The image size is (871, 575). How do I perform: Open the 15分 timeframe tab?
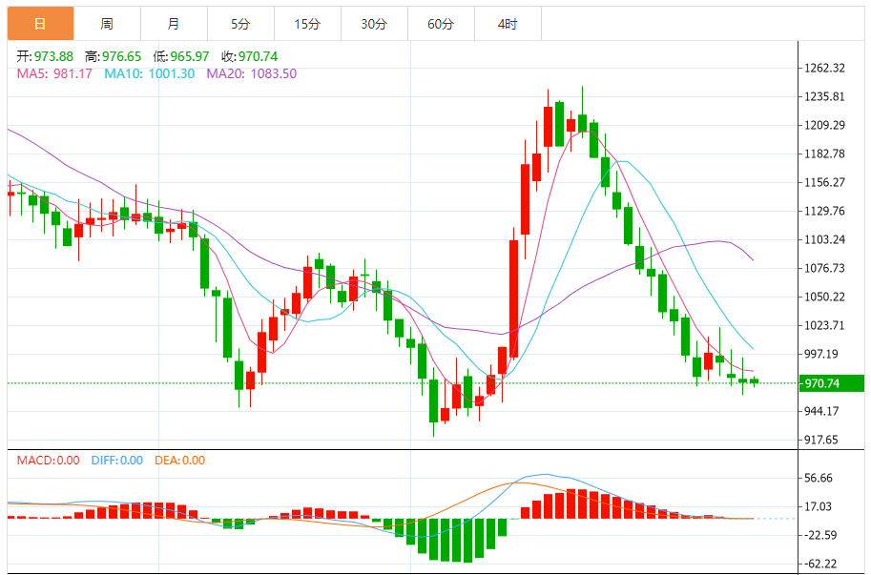point(307,24)
